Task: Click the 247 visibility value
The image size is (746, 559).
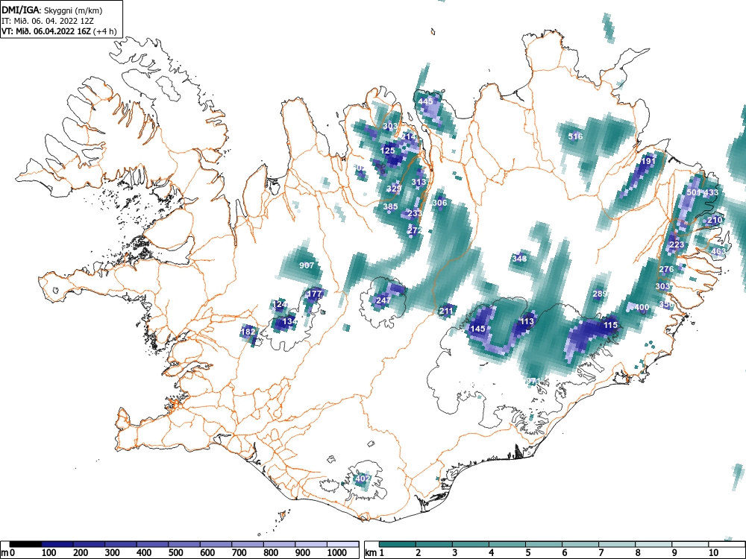Action: (x=383, y=301)
